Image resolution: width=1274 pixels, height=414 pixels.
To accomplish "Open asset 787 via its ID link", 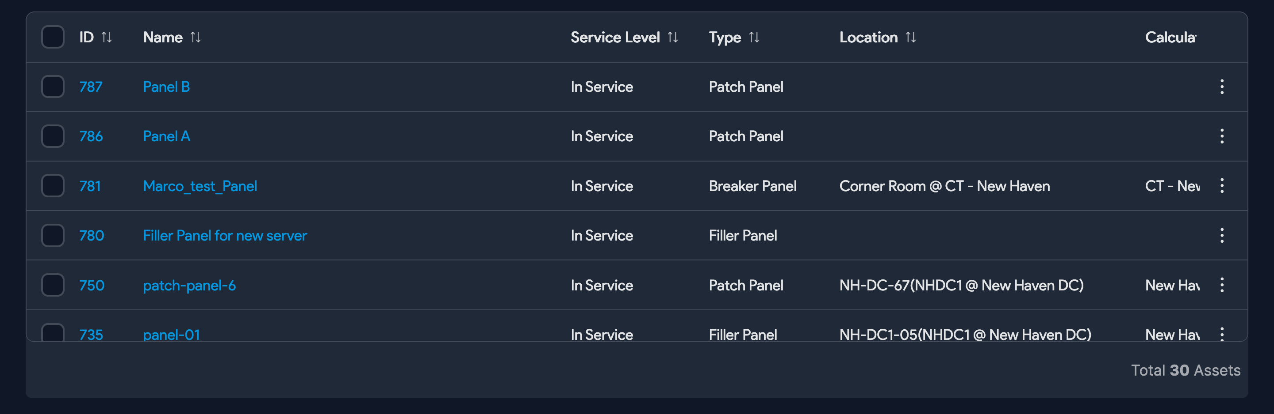I will click(x=92, y=87).
